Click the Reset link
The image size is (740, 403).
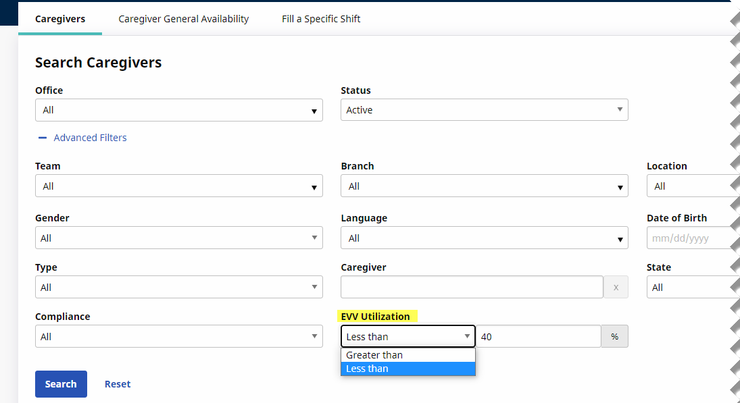[x=118, y=384]
